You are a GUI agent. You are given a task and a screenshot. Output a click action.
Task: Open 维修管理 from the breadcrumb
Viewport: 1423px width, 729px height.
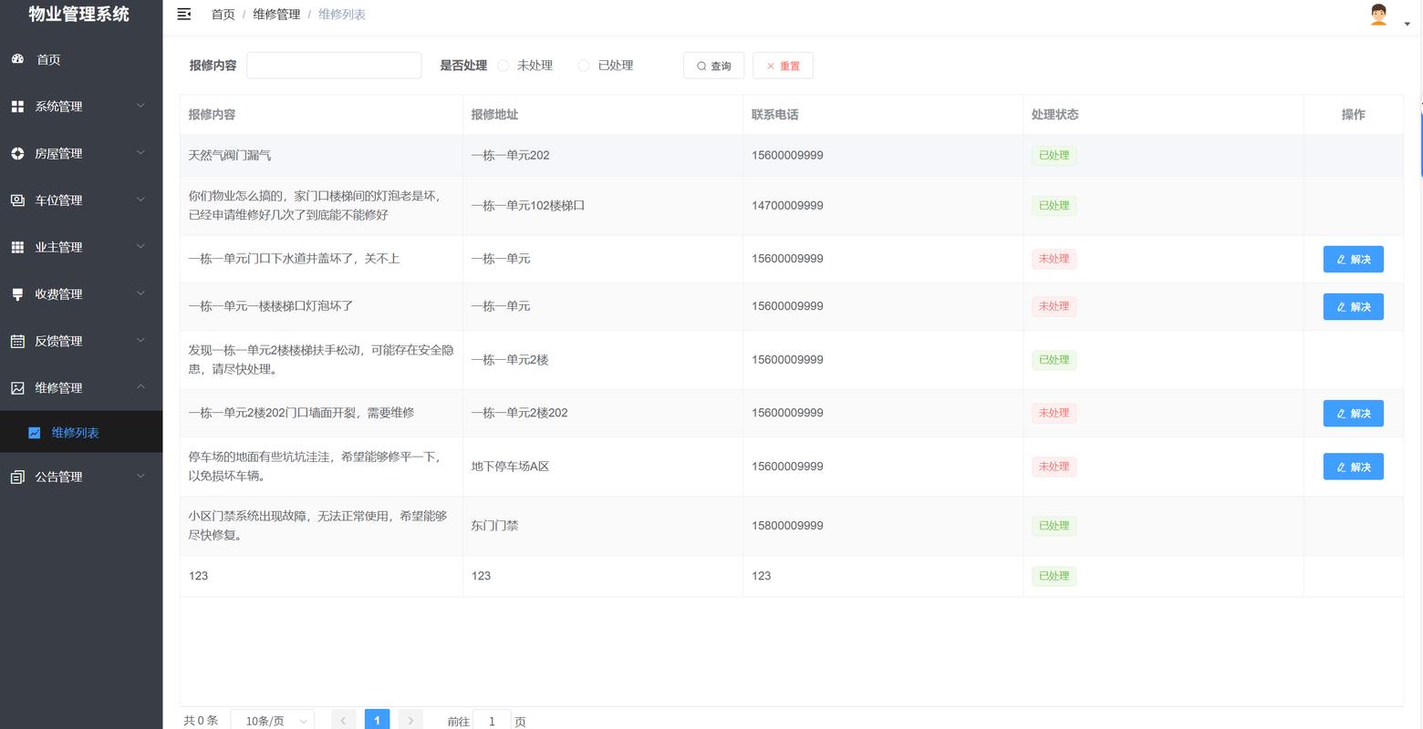click(276, 14)
